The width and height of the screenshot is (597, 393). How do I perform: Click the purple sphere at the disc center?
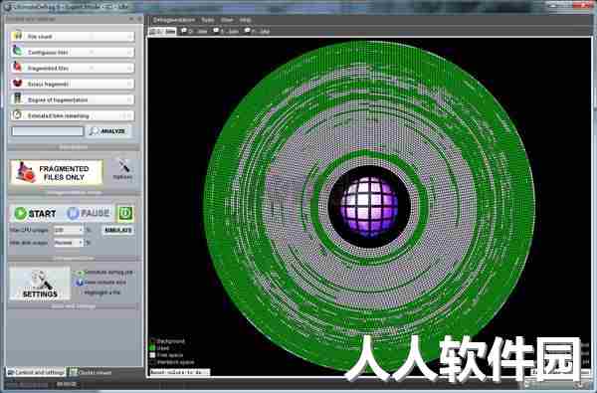(369, 206)
